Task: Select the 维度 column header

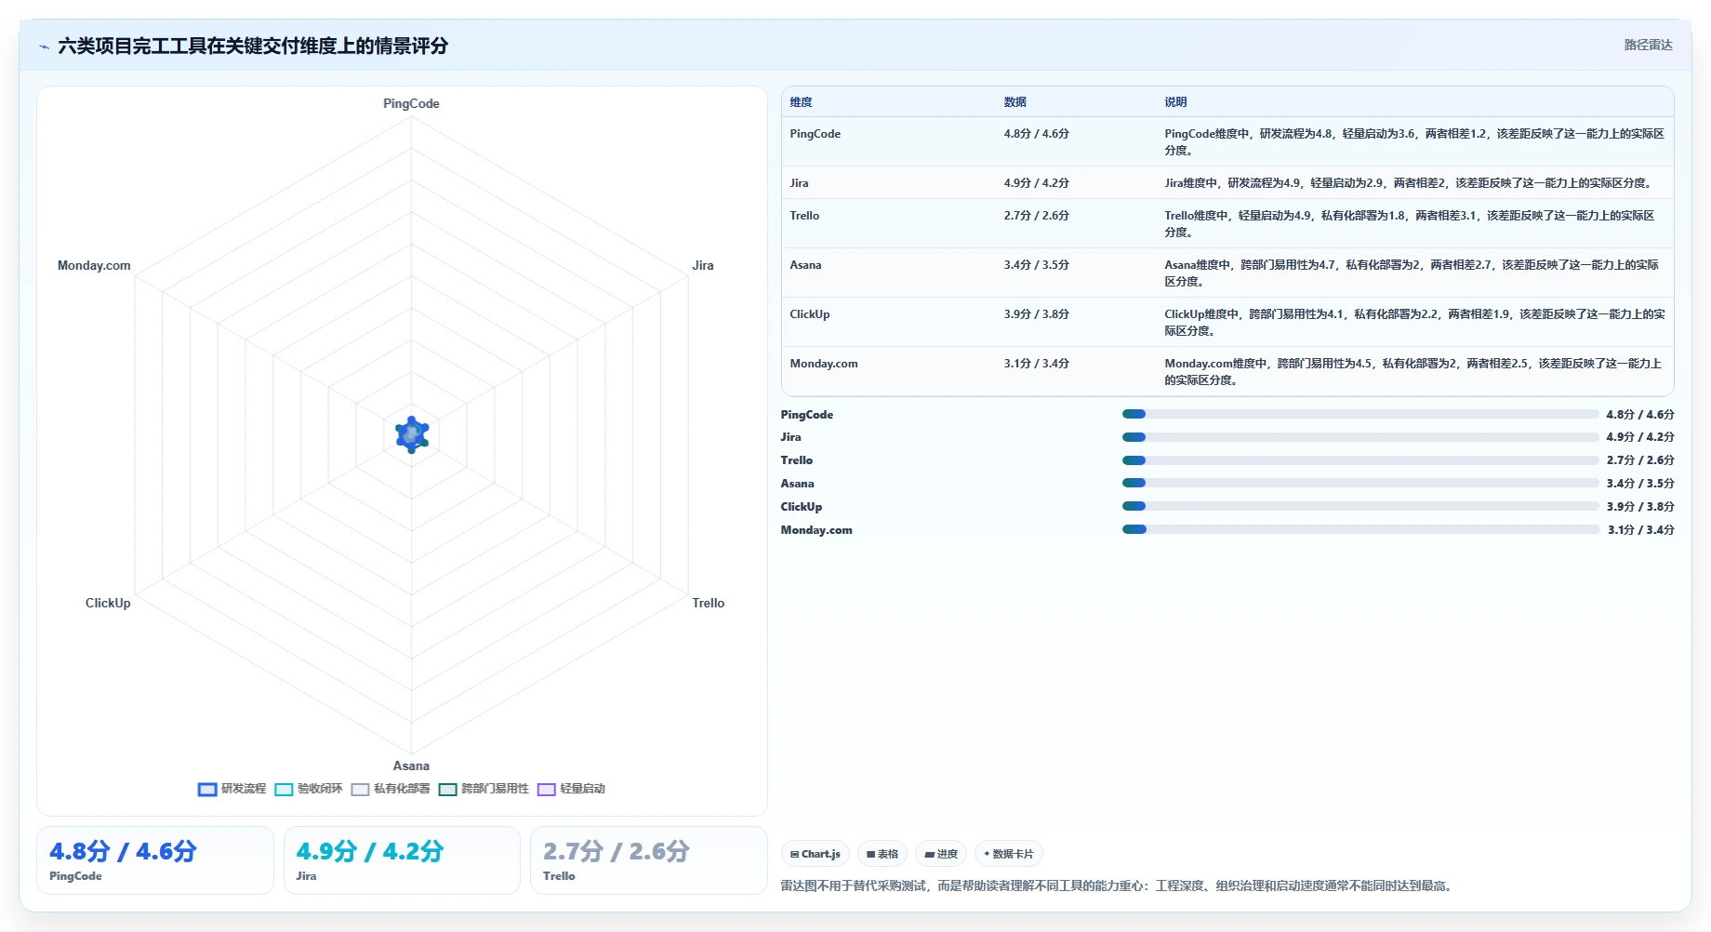Action: [x=801, y=102]
